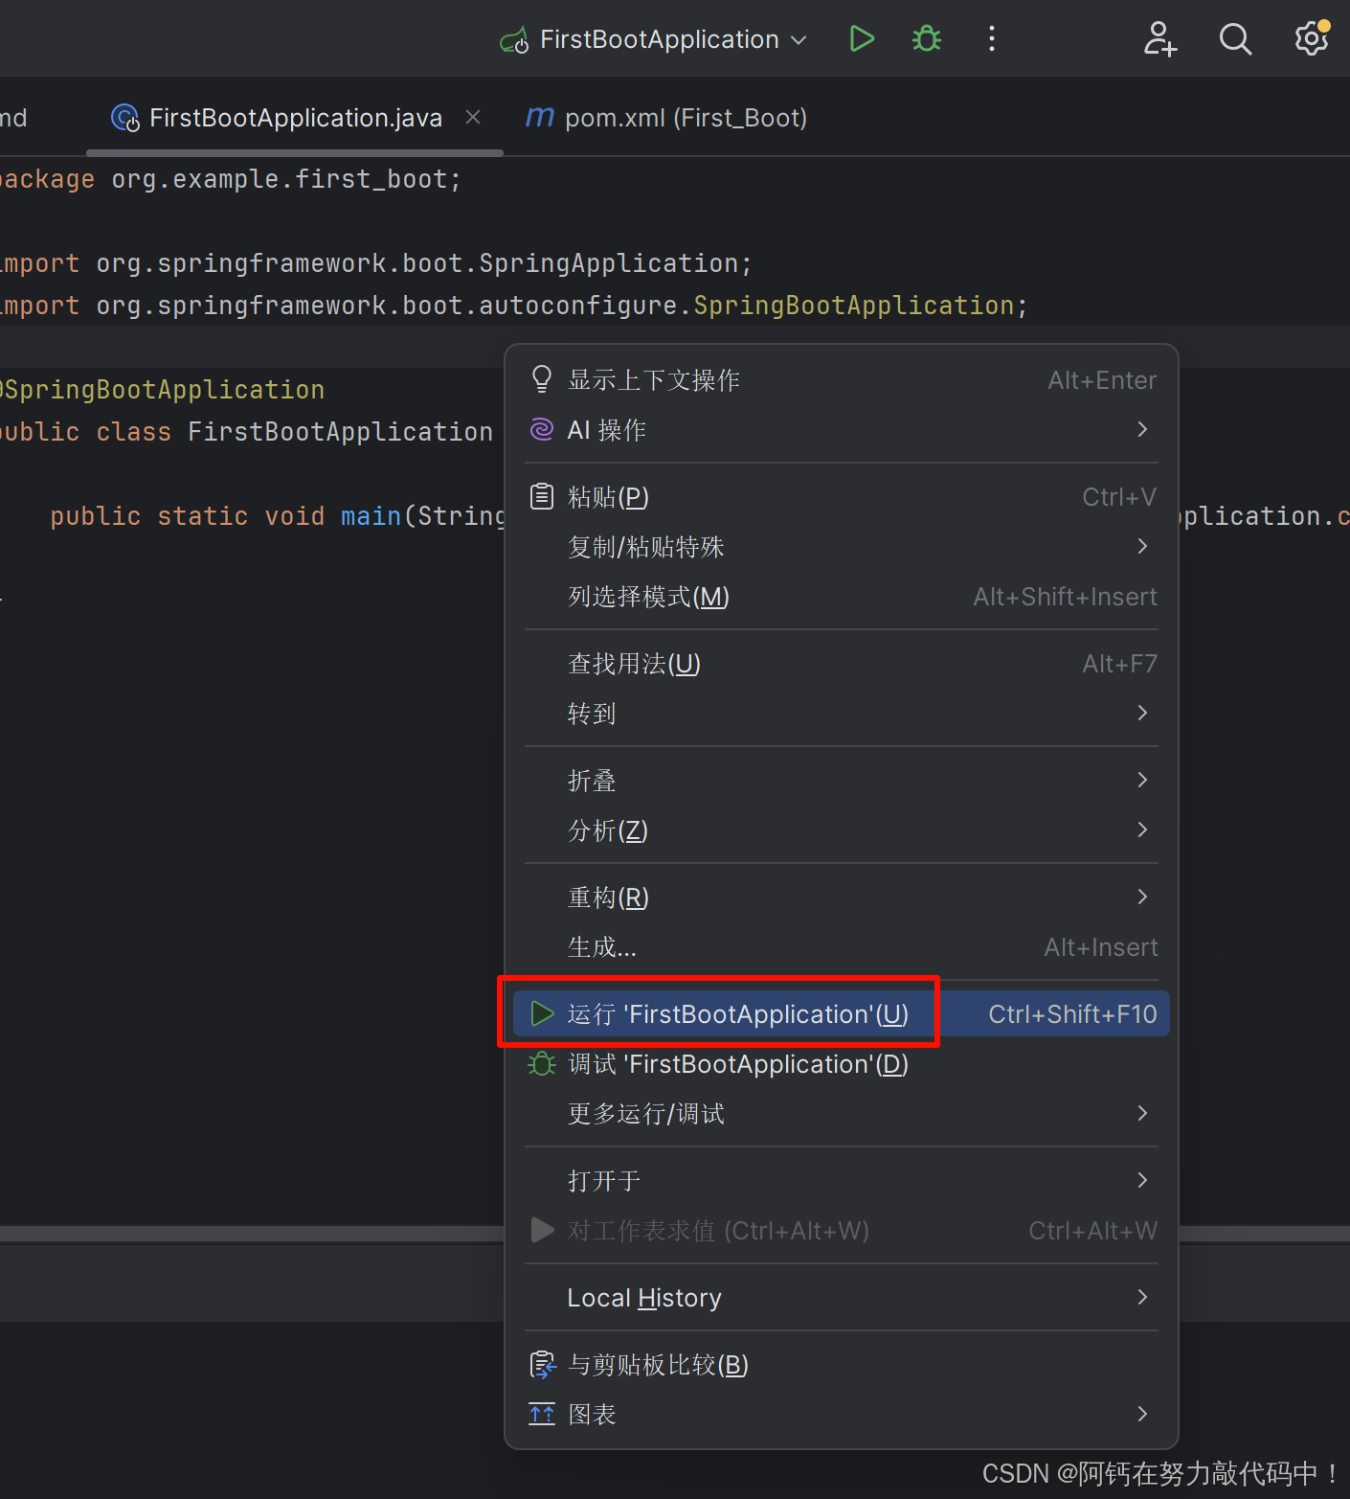Screen dimensions: 1350x1499
Task: Expand the Local History submenu
Action: tap(644, 1297)
